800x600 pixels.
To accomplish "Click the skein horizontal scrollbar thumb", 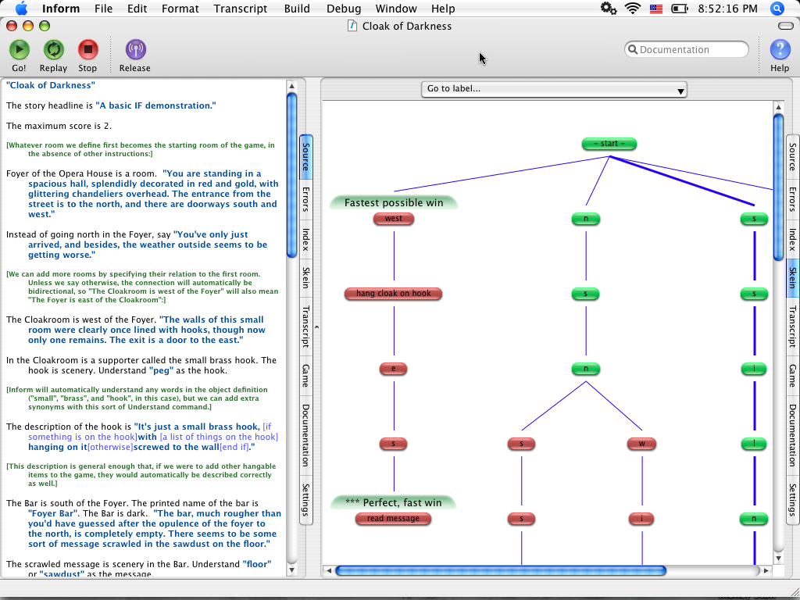I will (x=501, y=570).
